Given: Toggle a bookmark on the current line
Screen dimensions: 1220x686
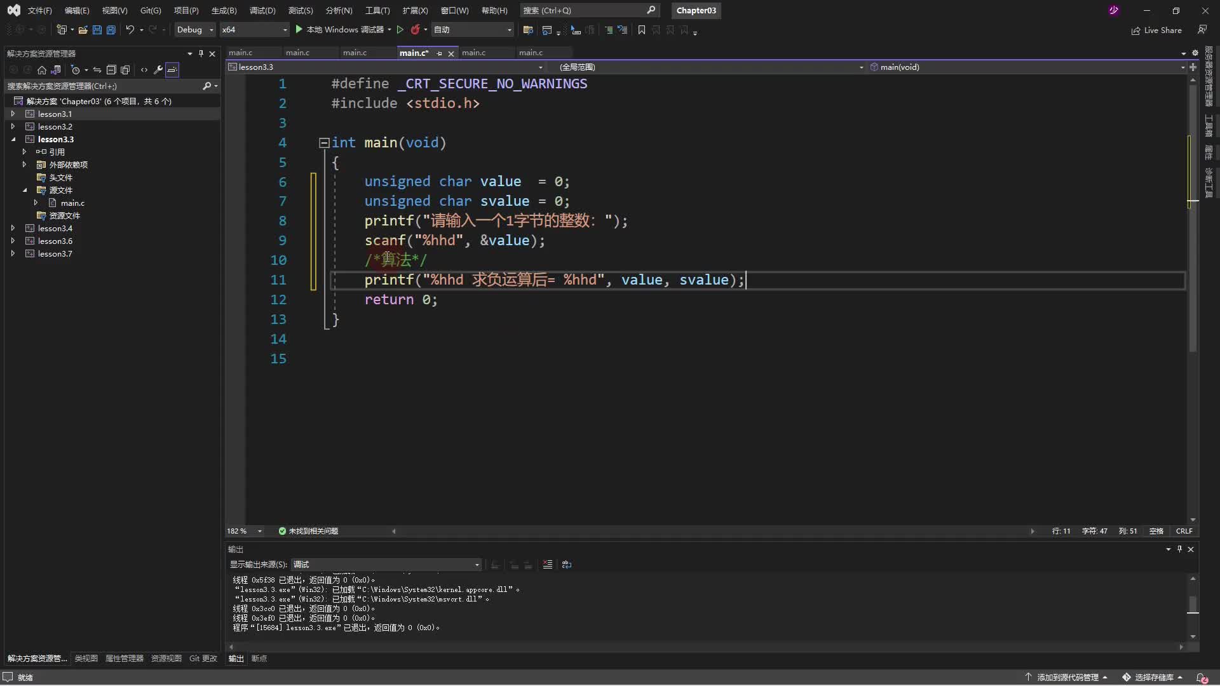Looking at the screenshot, I should (642, 30).
